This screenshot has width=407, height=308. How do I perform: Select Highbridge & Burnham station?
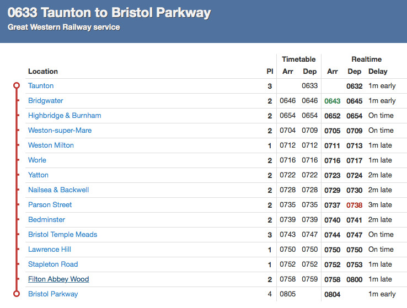click(65, 116)
